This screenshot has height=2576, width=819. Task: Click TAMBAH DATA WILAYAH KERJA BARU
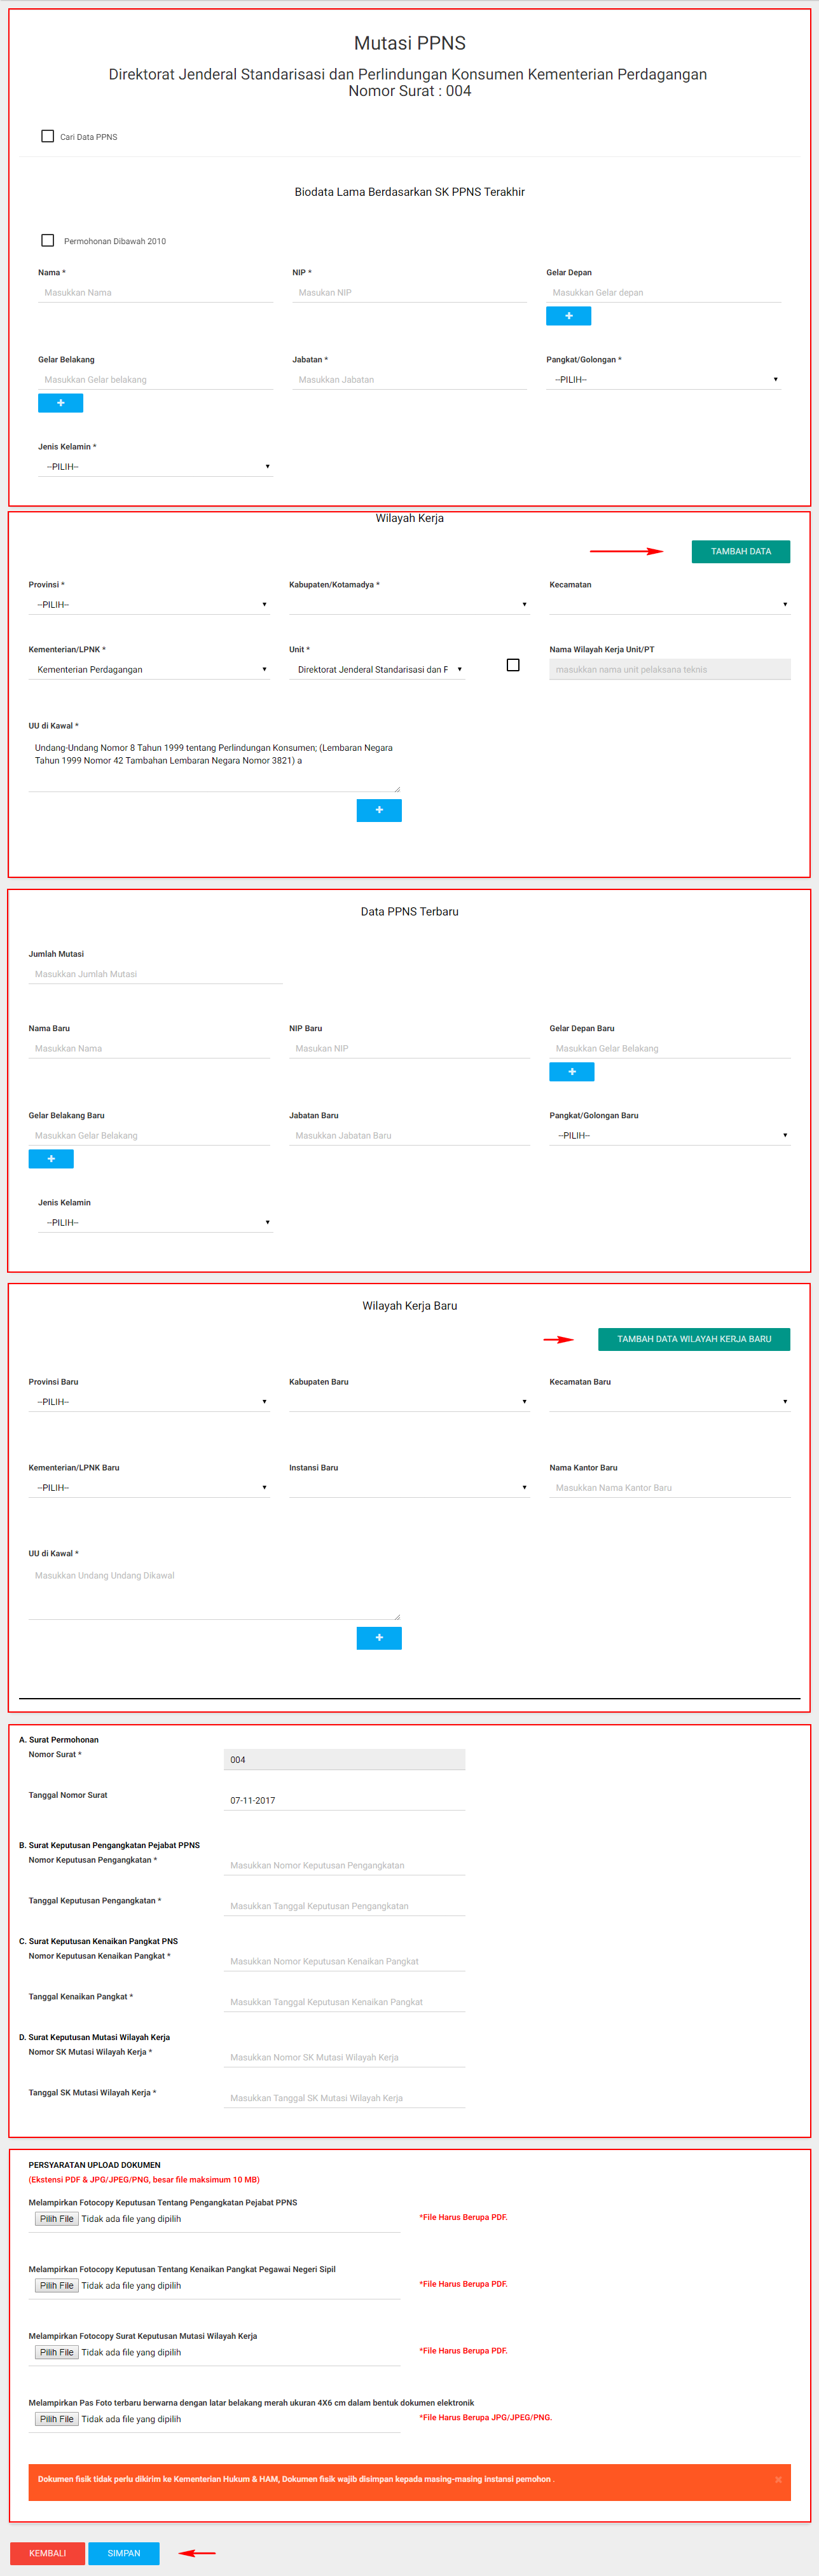click(x=694, y=1339)
